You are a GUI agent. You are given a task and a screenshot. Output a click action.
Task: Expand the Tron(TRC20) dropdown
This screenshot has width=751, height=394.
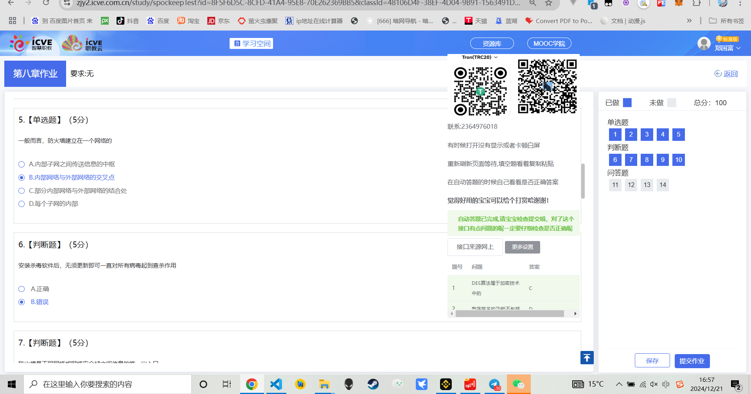pyautogui.click(x=480, y=57)
